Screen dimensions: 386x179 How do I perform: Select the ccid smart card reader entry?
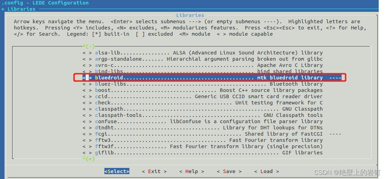(203, 96)
